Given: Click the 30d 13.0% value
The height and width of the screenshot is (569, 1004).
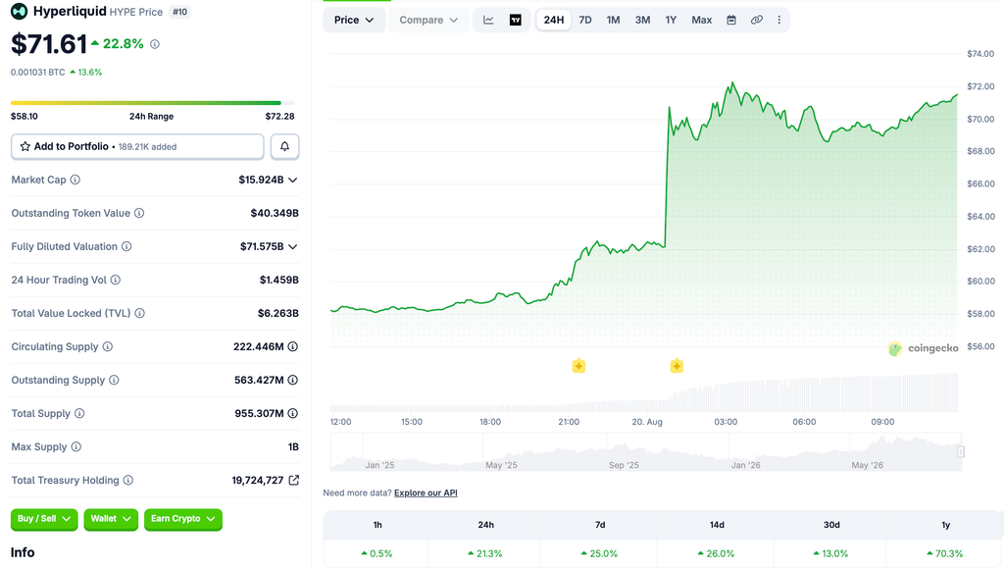Looking at the screenshot, I should (831, 553).
